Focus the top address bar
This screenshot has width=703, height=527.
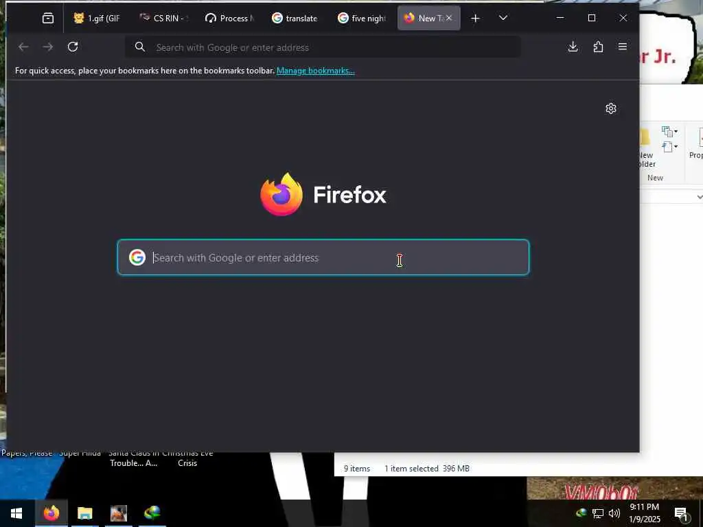point(323,47)
